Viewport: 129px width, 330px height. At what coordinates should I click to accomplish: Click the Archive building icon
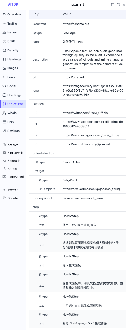[4, 145]
